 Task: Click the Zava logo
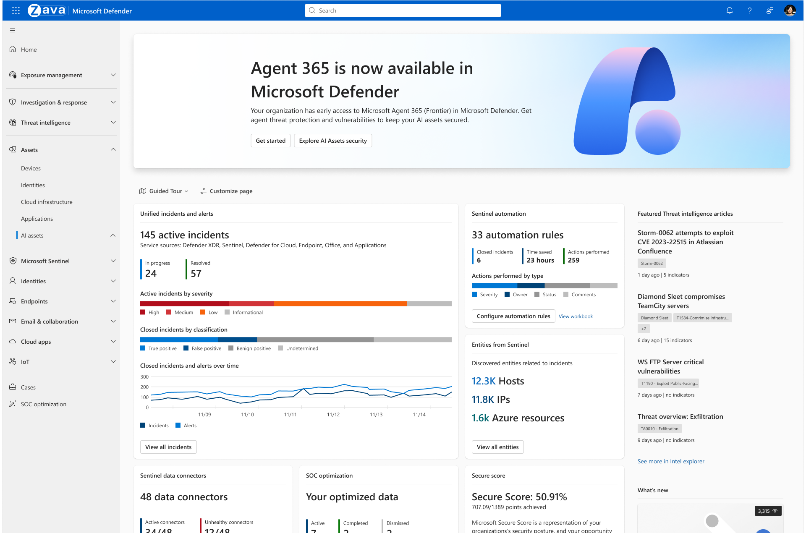point(47,10)
